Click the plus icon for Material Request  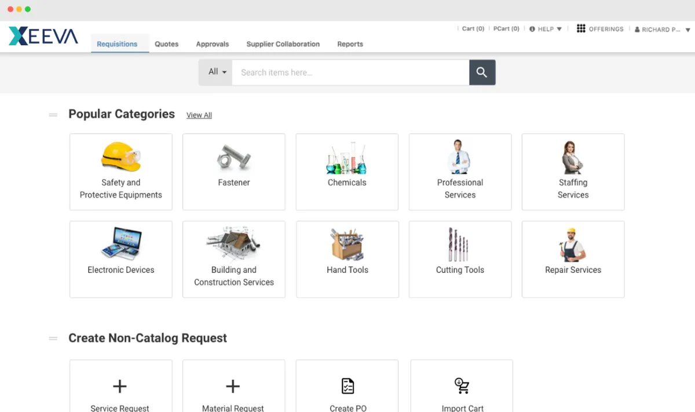pos(233,387)
